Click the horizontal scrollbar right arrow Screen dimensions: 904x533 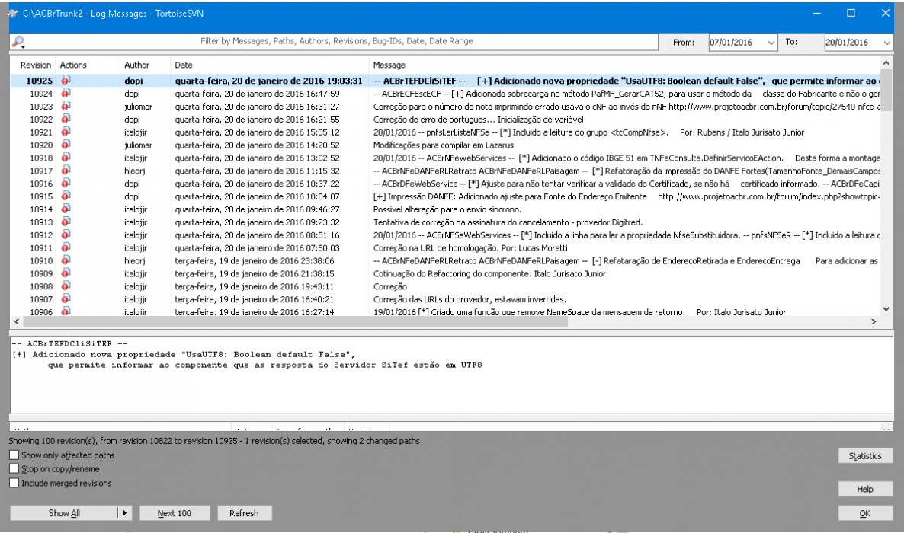tap(874, 321)
